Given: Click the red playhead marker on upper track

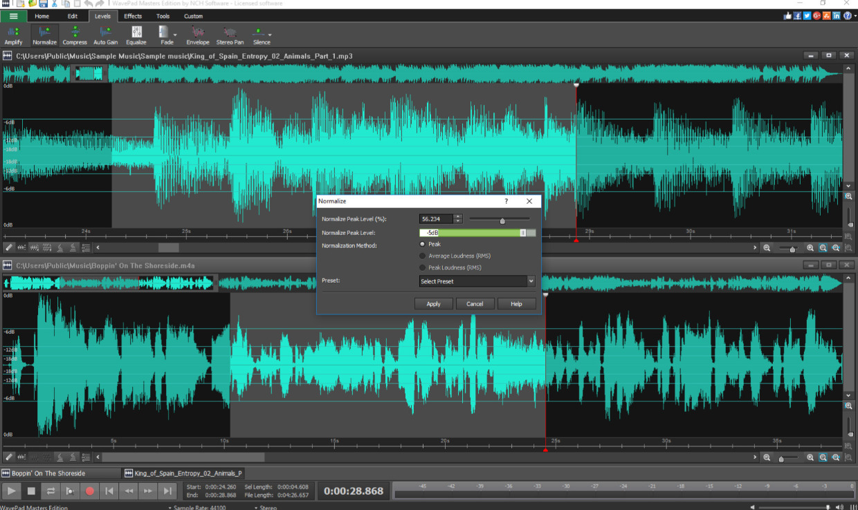Looking at the screenshot, I should pyautogui.click(x=576, y=239).
